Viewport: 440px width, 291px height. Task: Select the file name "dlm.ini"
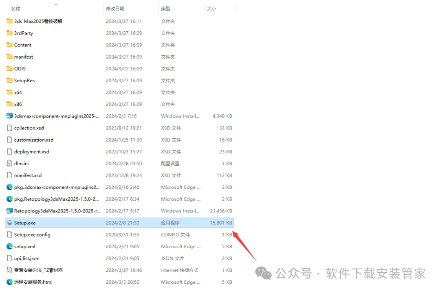tap(21, 164)
